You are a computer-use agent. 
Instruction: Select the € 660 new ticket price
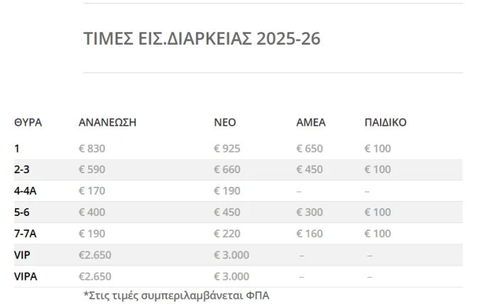227,170
